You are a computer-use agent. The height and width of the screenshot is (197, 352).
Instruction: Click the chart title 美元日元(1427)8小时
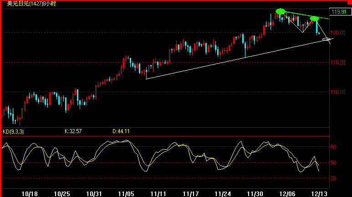click(x=31, y=4)
